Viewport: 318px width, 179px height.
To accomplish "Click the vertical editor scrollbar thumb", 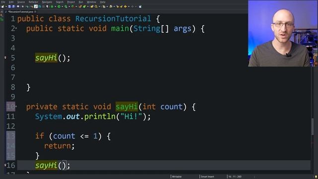I will [313, 126].
